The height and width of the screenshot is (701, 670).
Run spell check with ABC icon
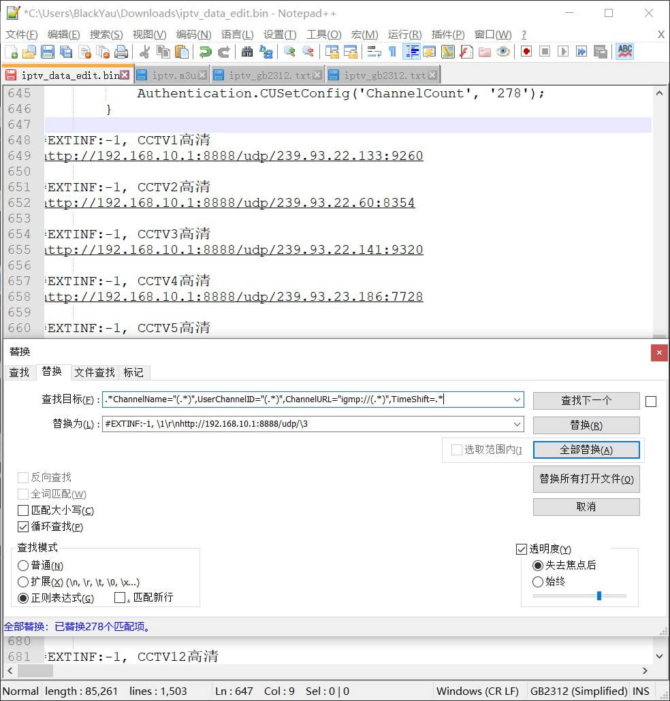click(x=624, y=51)
